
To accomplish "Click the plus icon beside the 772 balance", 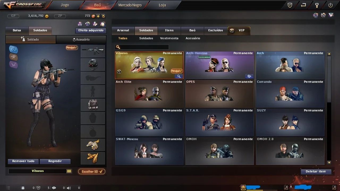I will pos(98,16).
